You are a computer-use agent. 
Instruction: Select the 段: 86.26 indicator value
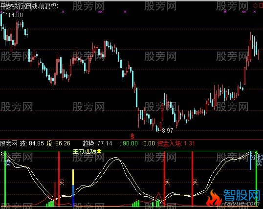[58, 143]
